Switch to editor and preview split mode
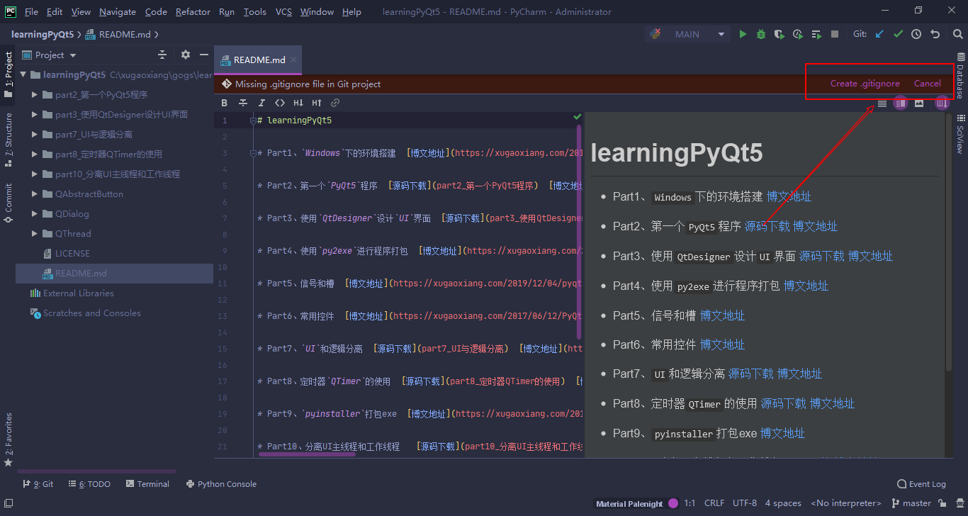 [x=901, y=103]
